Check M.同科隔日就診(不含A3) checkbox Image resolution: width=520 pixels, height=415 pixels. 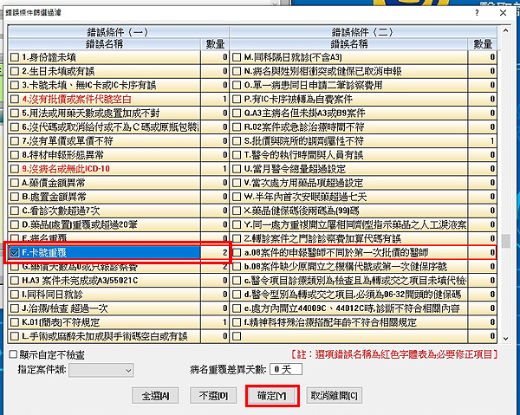coord(237,58)
